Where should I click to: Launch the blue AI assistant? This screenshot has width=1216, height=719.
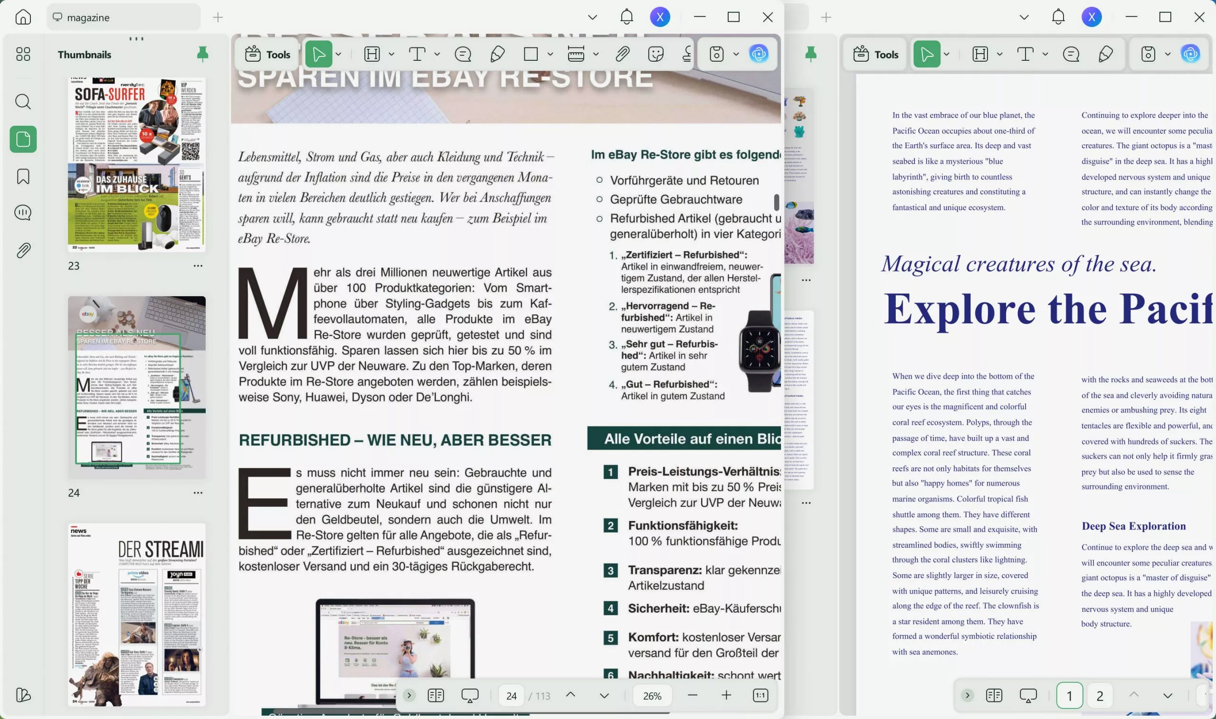[758, 54]
